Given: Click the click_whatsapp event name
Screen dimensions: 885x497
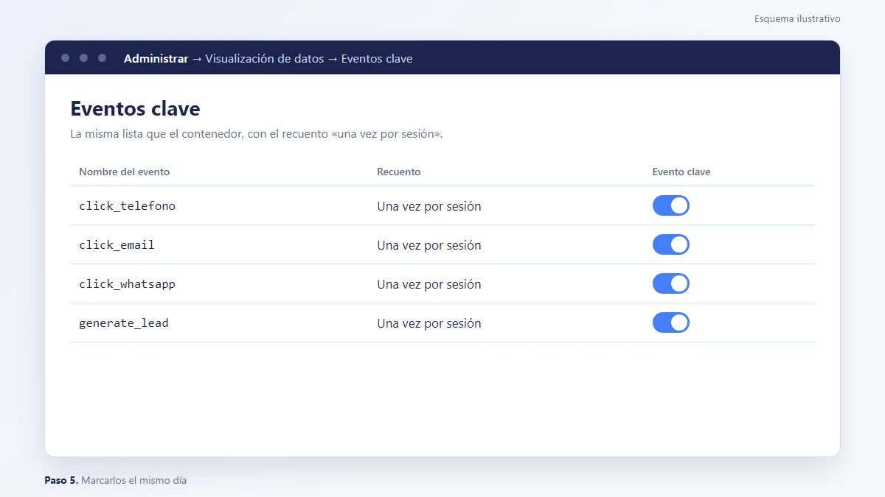Looking at the screenshot, I should (x=127, y=284).
